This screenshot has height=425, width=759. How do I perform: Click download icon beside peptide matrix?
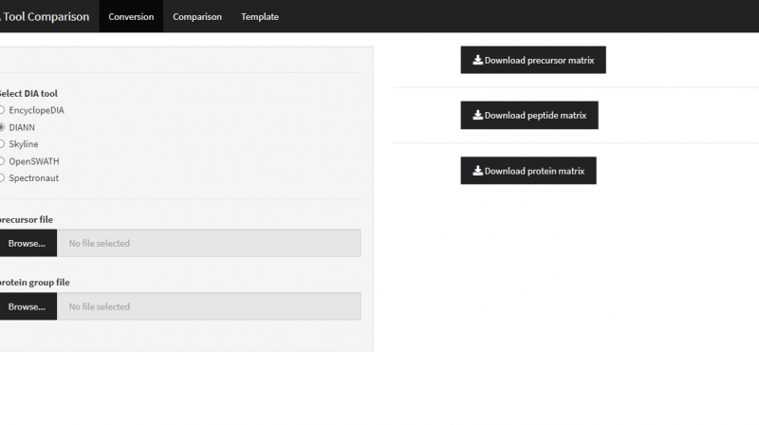point(478,116)
